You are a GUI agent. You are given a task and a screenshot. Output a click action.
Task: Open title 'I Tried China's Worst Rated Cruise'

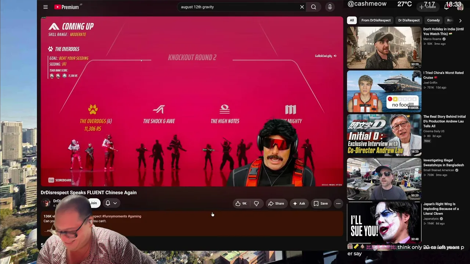coord(444,75)
